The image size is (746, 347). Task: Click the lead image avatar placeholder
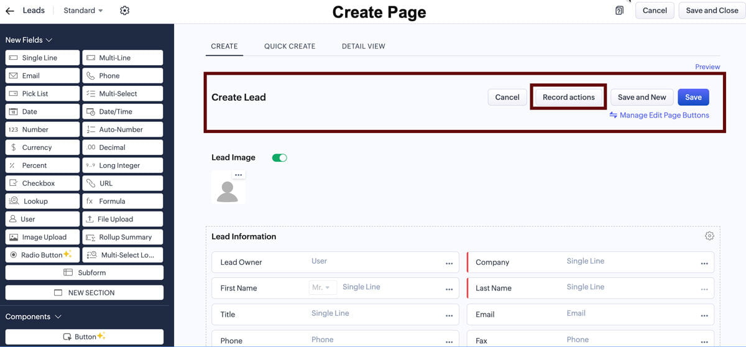tap(228, 188)
